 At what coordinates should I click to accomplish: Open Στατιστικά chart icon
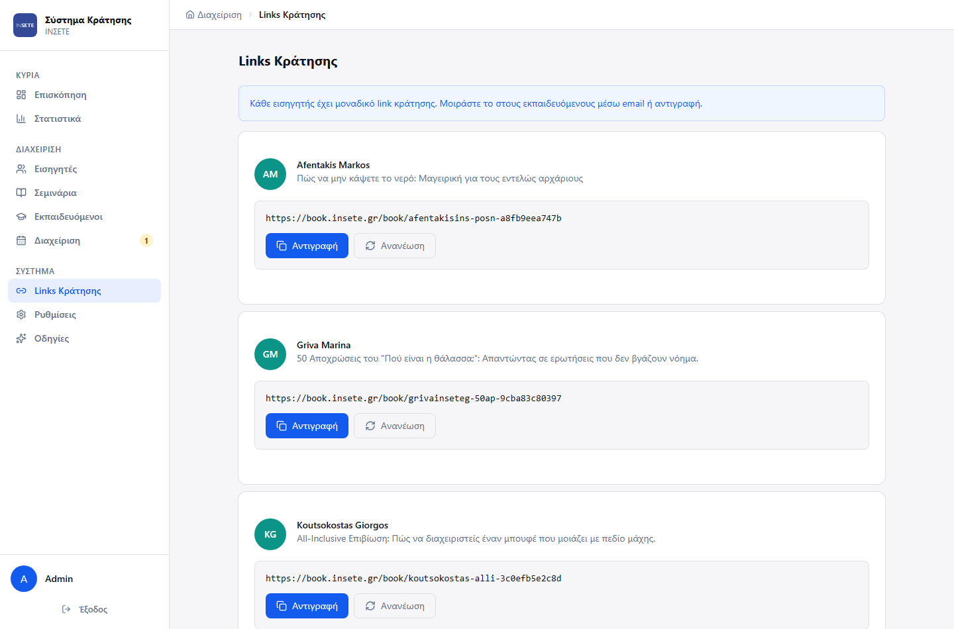21,119
